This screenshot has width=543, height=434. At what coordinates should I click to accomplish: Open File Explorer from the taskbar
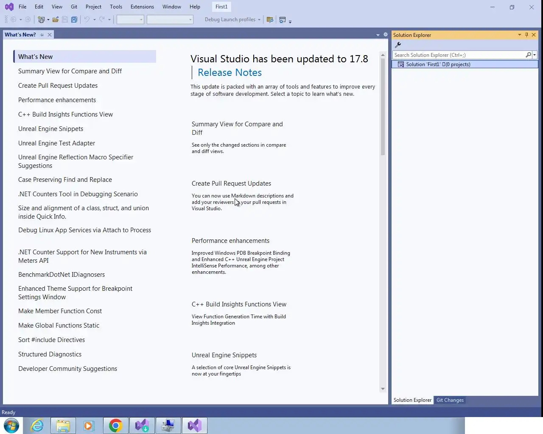63,425
